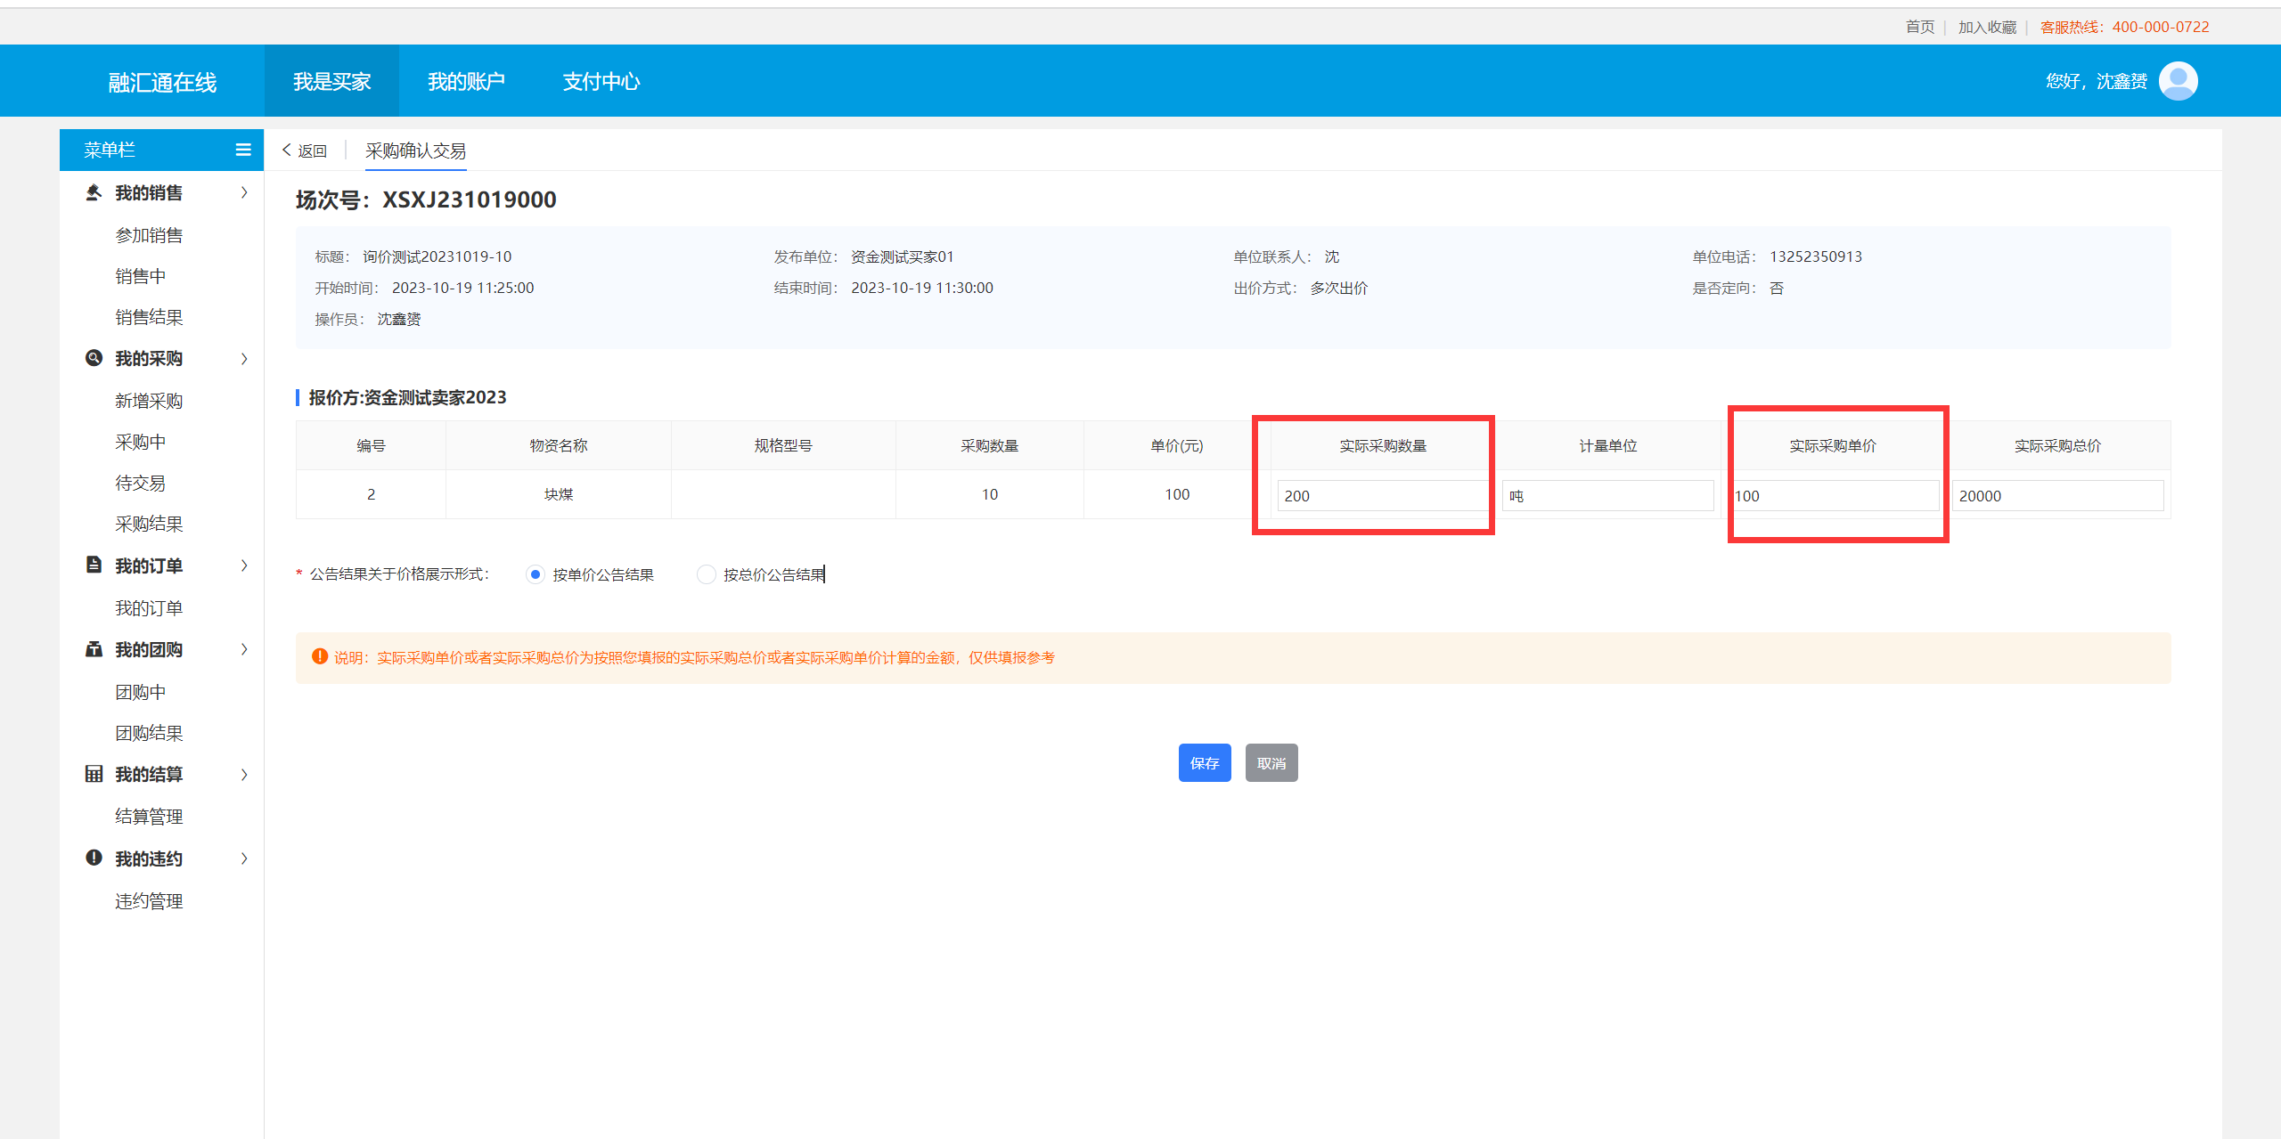Click the 物资名称 column header

click(x=559, y=445)
